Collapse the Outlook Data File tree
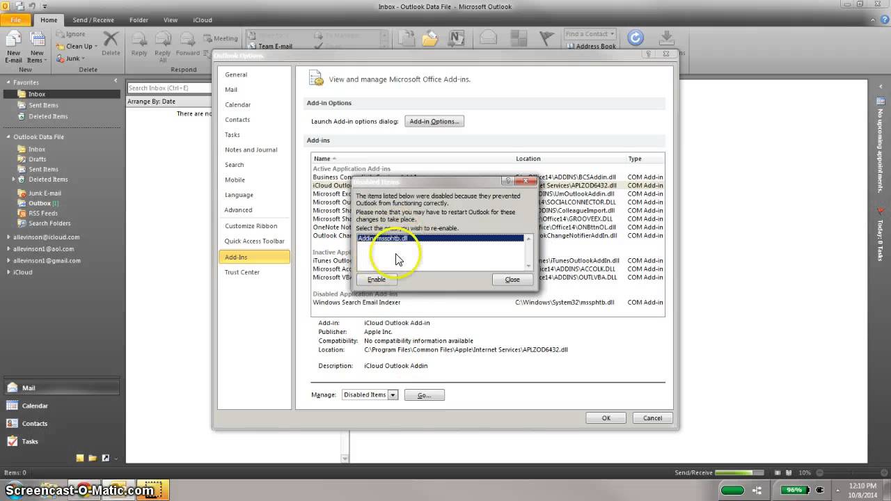This screenshot has width=891, height=501. tap(8, 137)
